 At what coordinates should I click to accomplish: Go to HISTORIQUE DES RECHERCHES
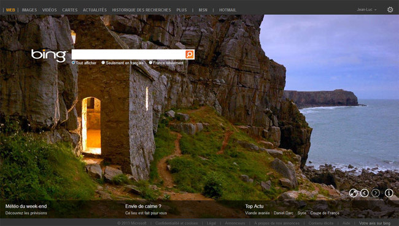click(141, 10)
